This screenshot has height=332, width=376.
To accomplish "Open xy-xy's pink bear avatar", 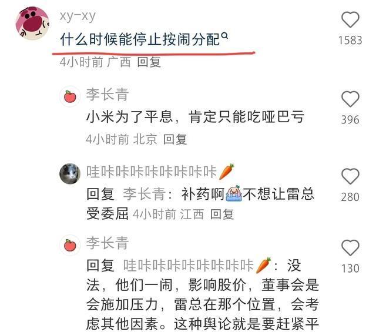I will point(32,23).
